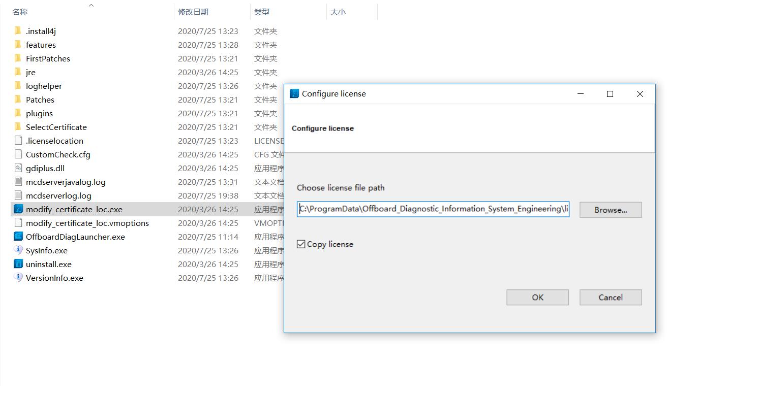Click the license file path text field
Image resolution: width=759 pixels, height=394 pixels.
[433, 209]
